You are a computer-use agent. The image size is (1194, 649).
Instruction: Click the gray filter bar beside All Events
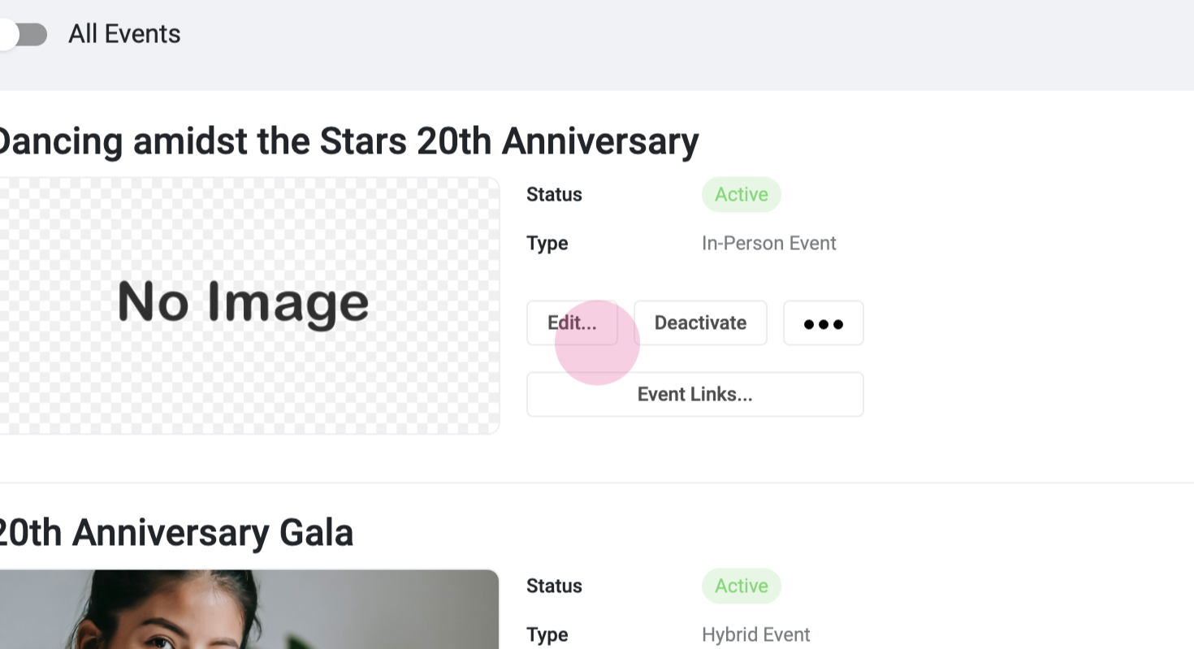[650, 45]
